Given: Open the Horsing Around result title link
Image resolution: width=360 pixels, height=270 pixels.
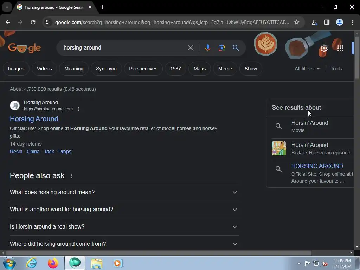Looking at the screenshot, I should pos(34,119).
